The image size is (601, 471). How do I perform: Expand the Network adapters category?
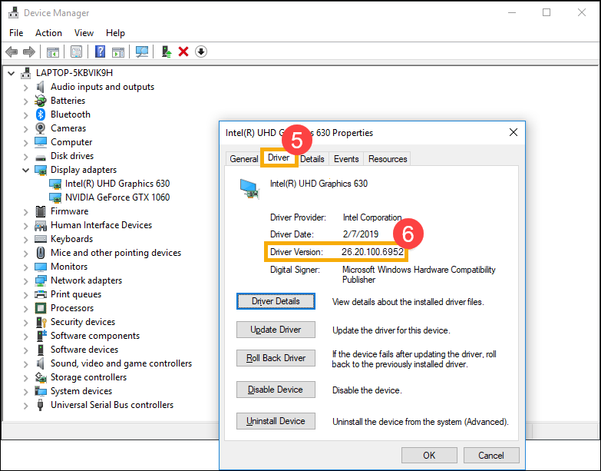[25, 281]
